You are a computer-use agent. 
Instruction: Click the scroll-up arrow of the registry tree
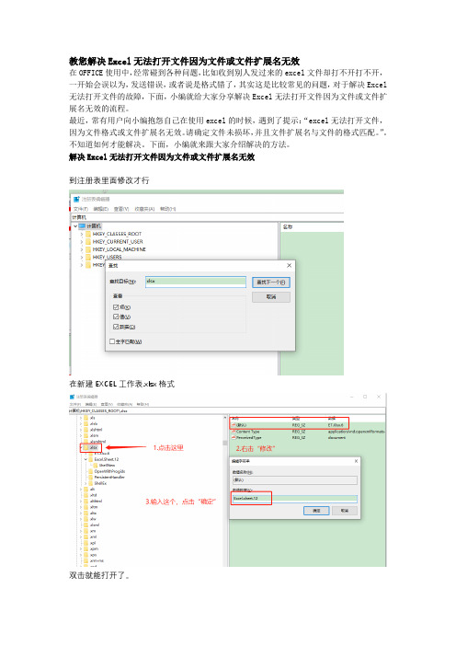click(x=225, y=418)
